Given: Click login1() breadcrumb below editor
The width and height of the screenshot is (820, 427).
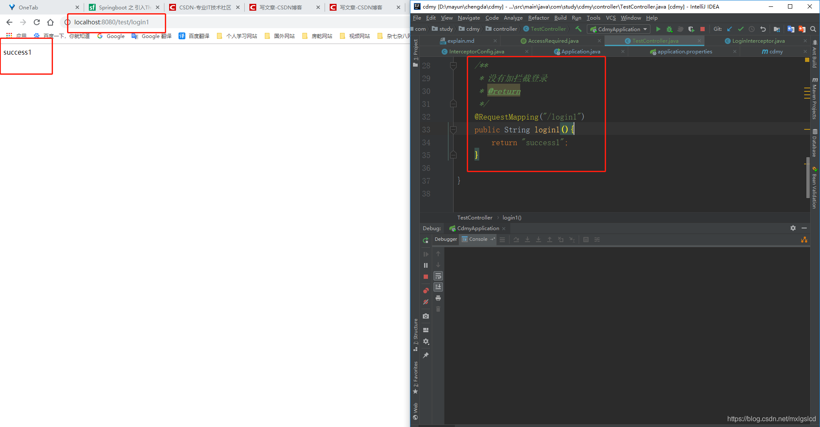Looking at the screenshot, I should pos(512,218).
